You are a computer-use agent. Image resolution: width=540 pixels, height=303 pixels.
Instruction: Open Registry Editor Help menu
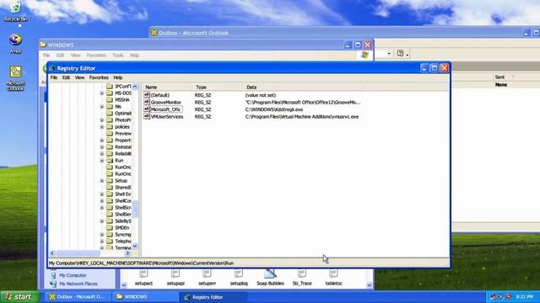point(118,77)
